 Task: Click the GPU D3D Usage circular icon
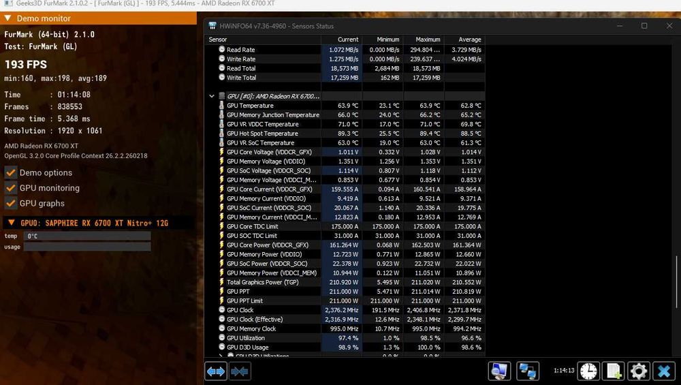pyautogui.click(x=222, y=347)
